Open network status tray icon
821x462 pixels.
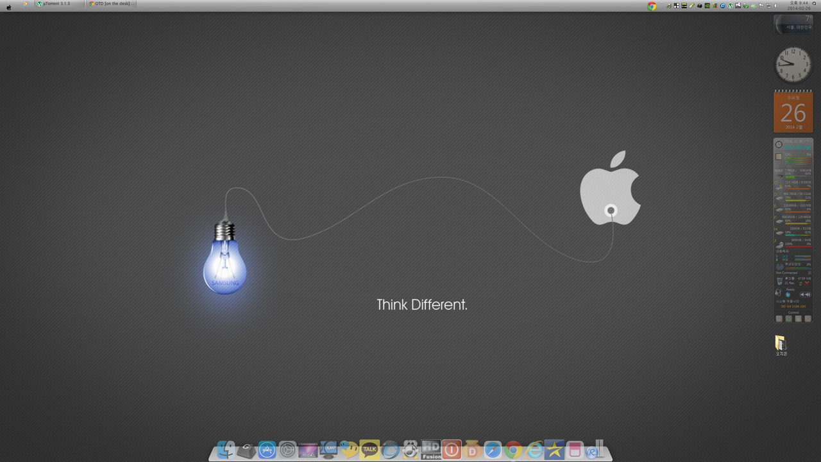(x=768, y=6)
